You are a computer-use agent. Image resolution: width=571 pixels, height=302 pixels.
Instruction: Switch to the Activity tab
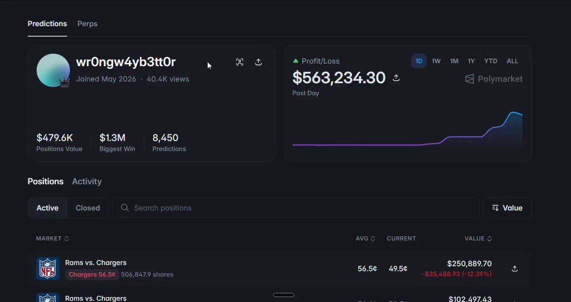click(x=87, y=181)
